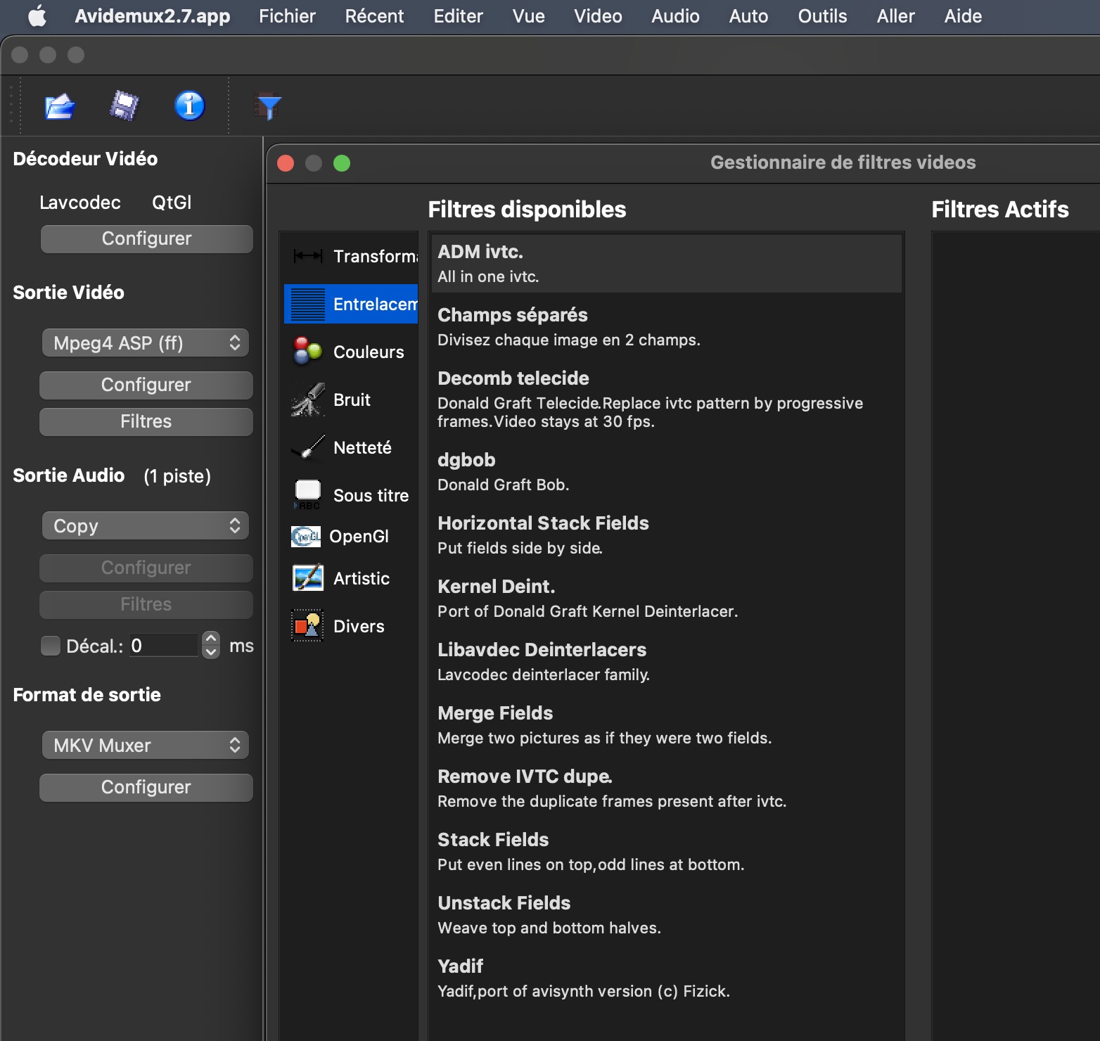This screenshot has width=1100, height=1041.
Task: Enable the Décal. audio shift checkbox
Action: click(x=51, y=646)
